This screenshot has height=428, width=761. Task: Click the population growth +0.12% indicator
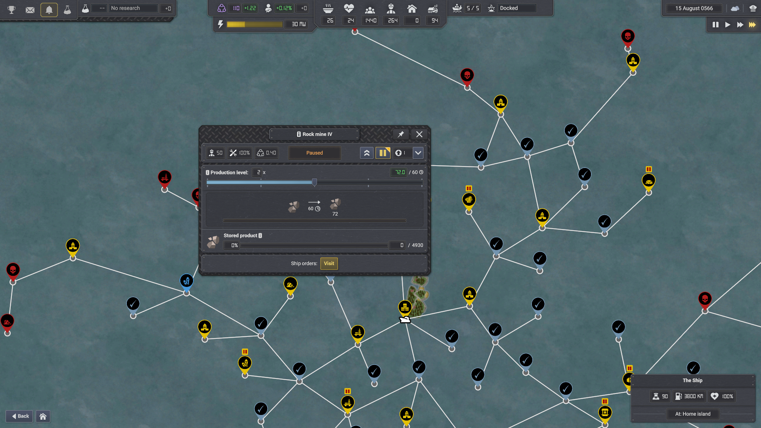(284, 8)
